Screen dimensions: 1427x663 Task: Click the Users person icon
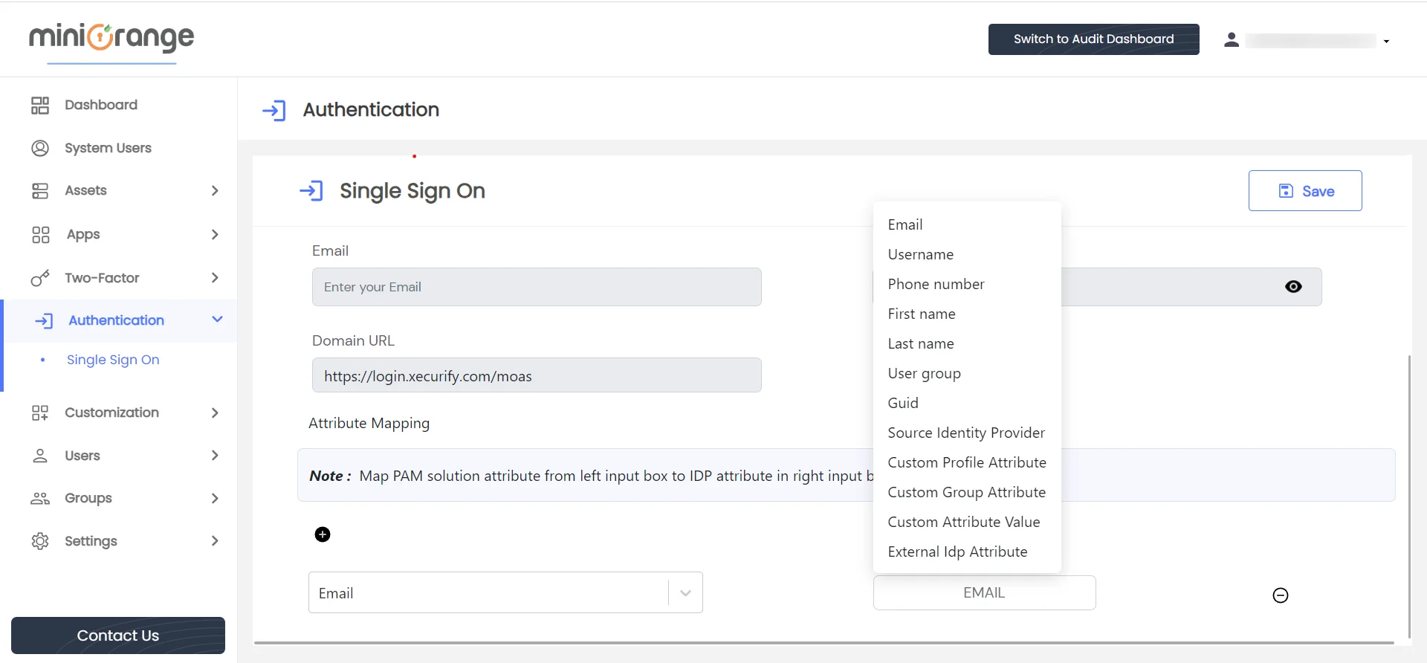(40, 456)
